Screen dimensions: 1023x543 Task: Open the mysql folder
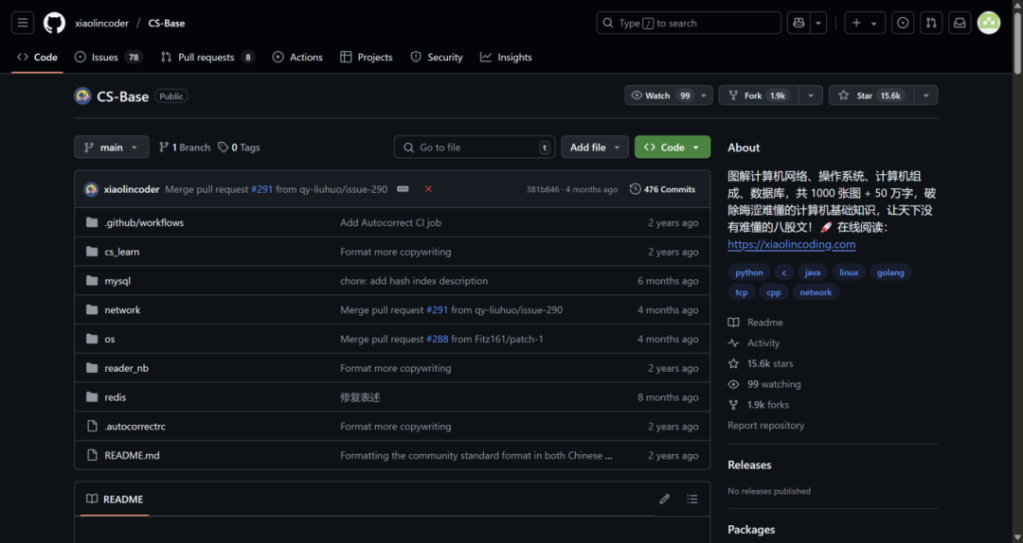point(117,281)
